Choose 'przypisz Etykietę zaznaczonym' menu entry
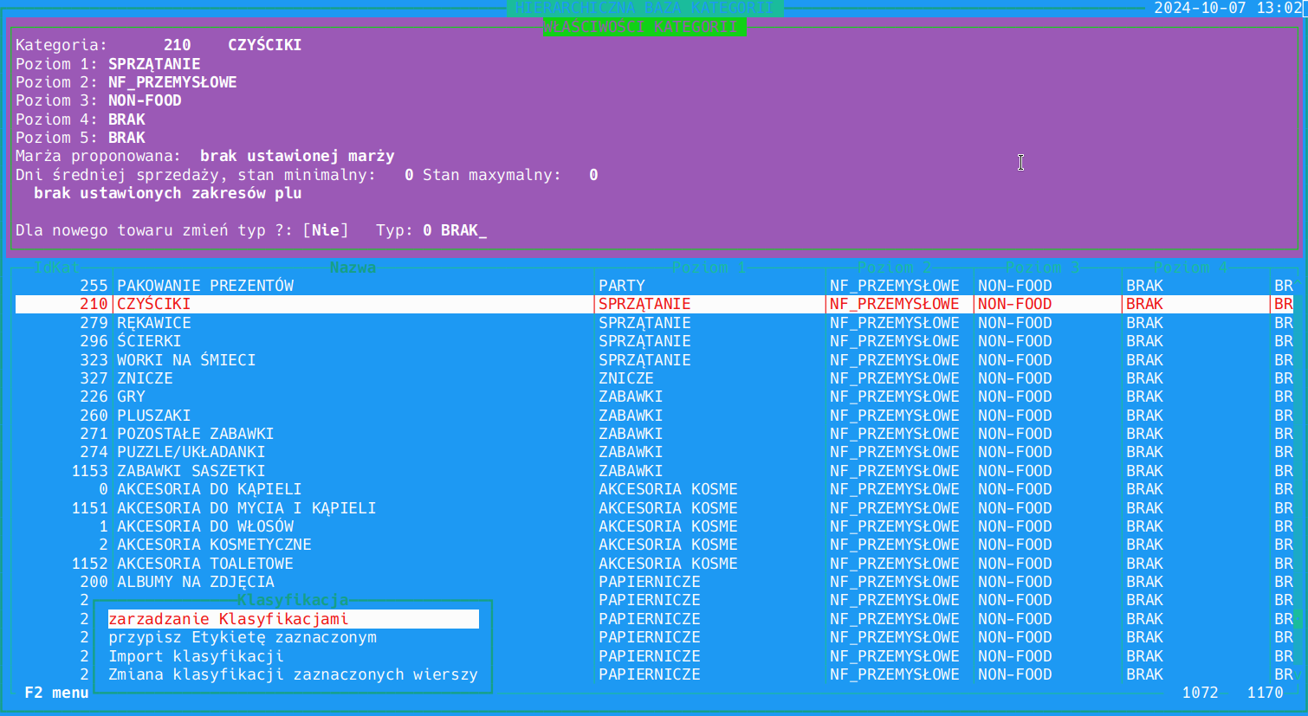 pos(243,637)
